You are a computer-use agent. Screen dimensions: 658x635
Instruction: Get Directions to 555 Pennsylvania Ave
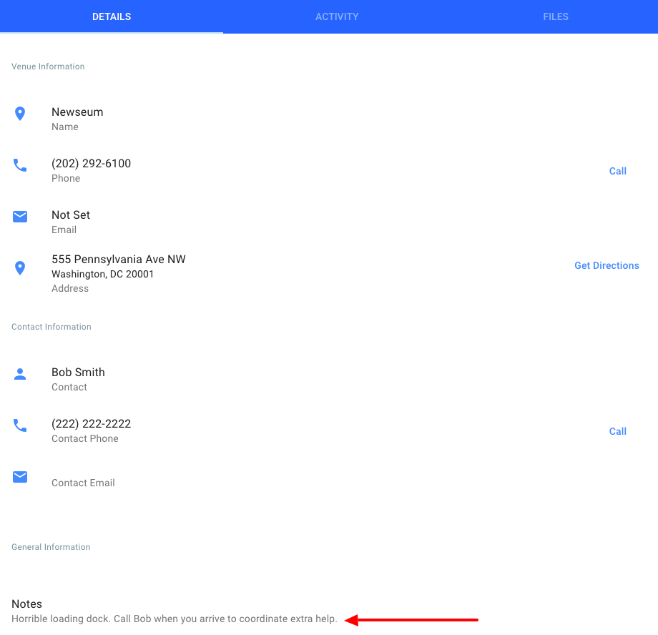607,266
